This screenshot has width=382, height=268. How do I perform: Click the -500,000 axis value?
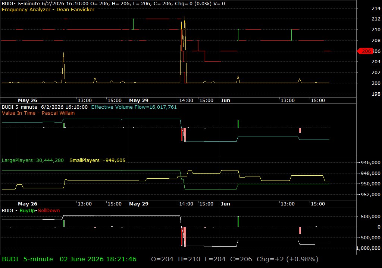pyautogui.click(x=369, y=237)
